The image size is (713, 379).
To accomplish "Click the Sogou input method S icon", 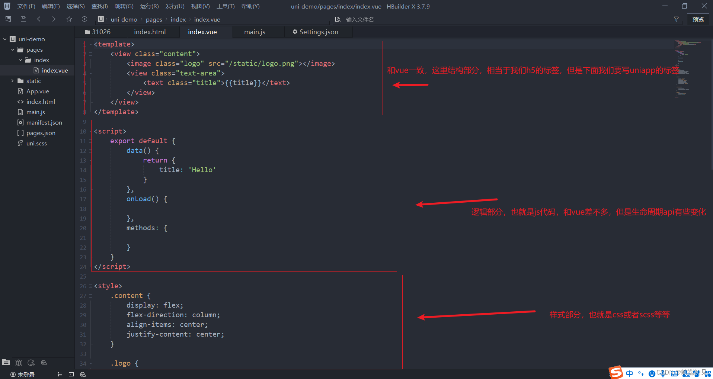I will pyautogui.click(x=616, y=372).
